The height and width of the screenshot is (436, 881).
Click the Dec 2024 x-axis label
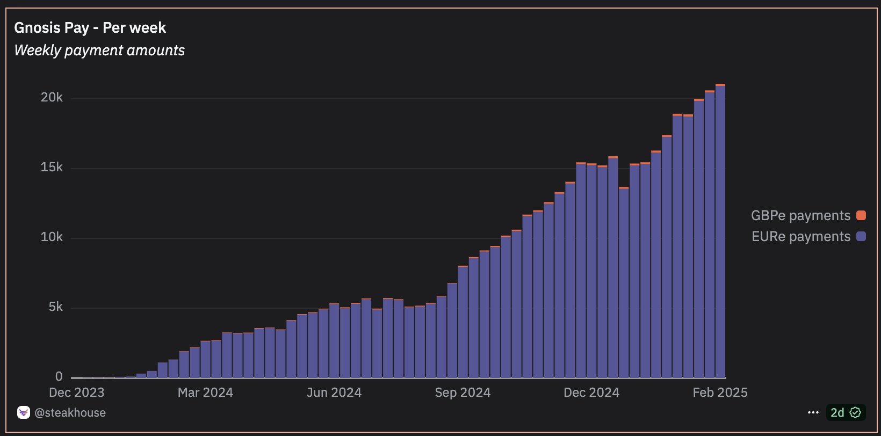click(591, 393)
